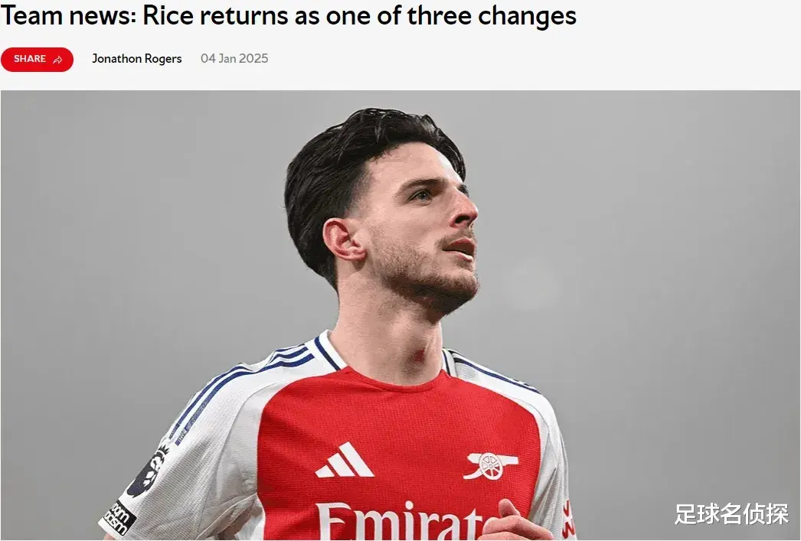Click the Adidas logo on the shirt
The width and height of the screenshot is (801, 541).
pyautogui.click(x=345, y=461)
